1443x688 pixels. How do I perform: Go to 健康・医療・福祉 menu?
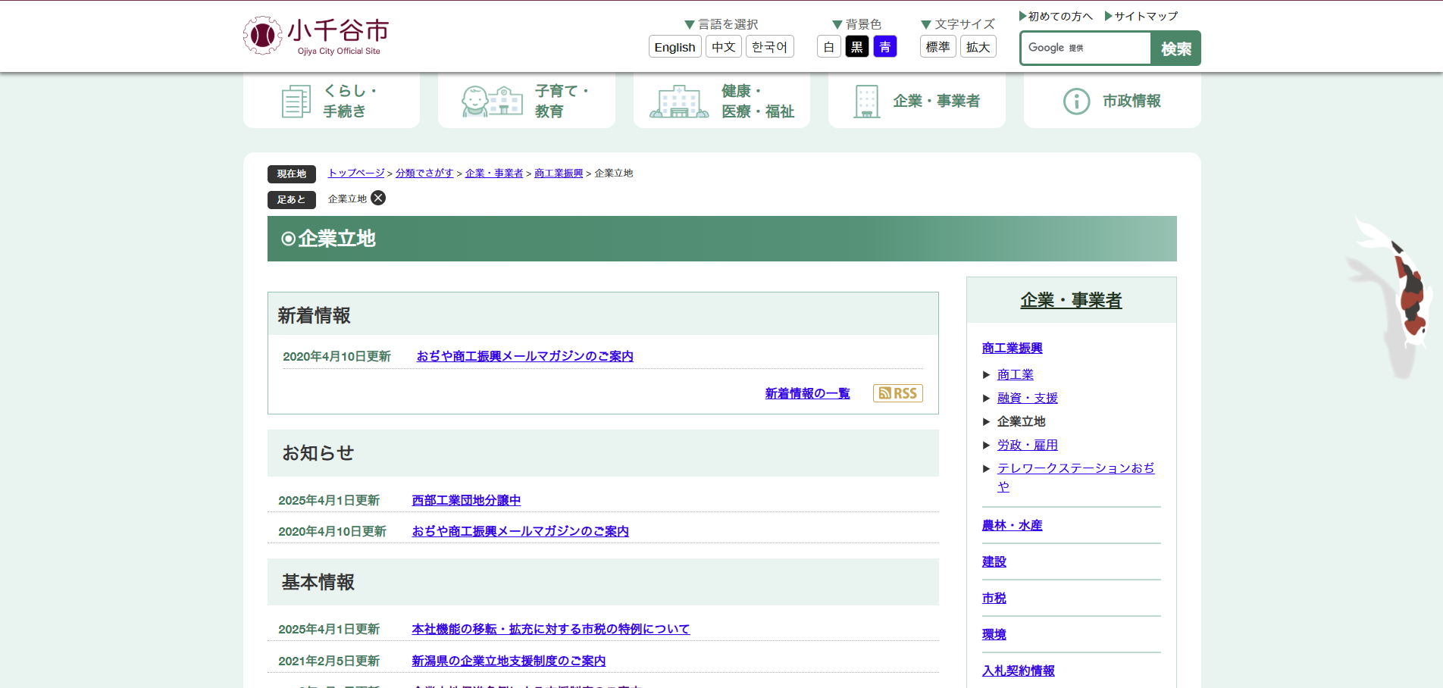(721, 101)
